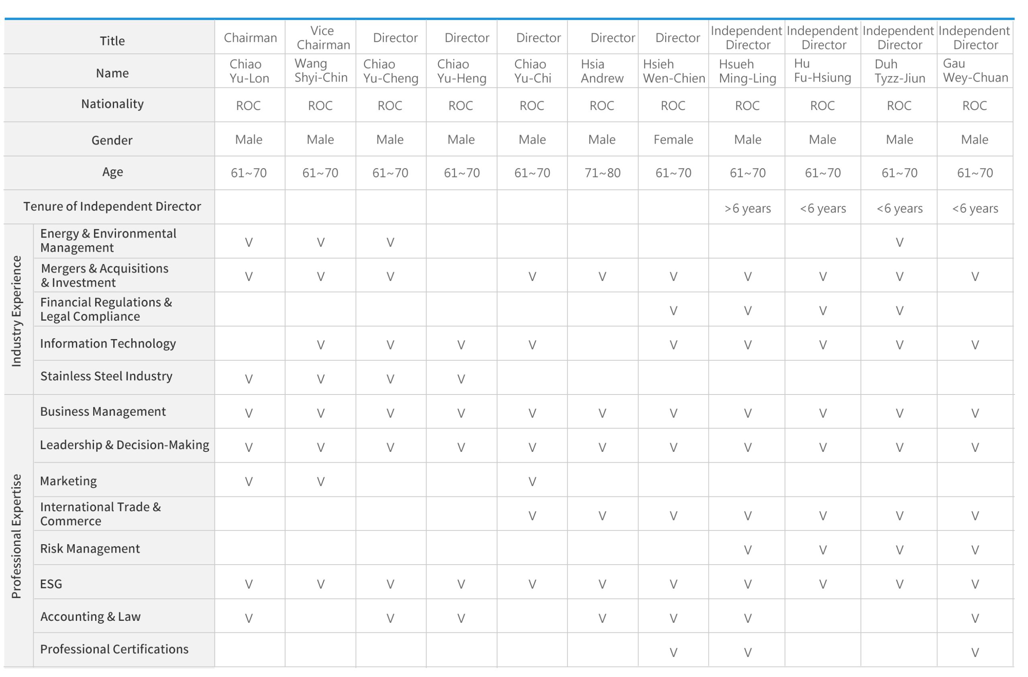Select the name 'Hsieh Wen-Chien'
This screenshot has width=1028, height=677.
click(674, 71)
